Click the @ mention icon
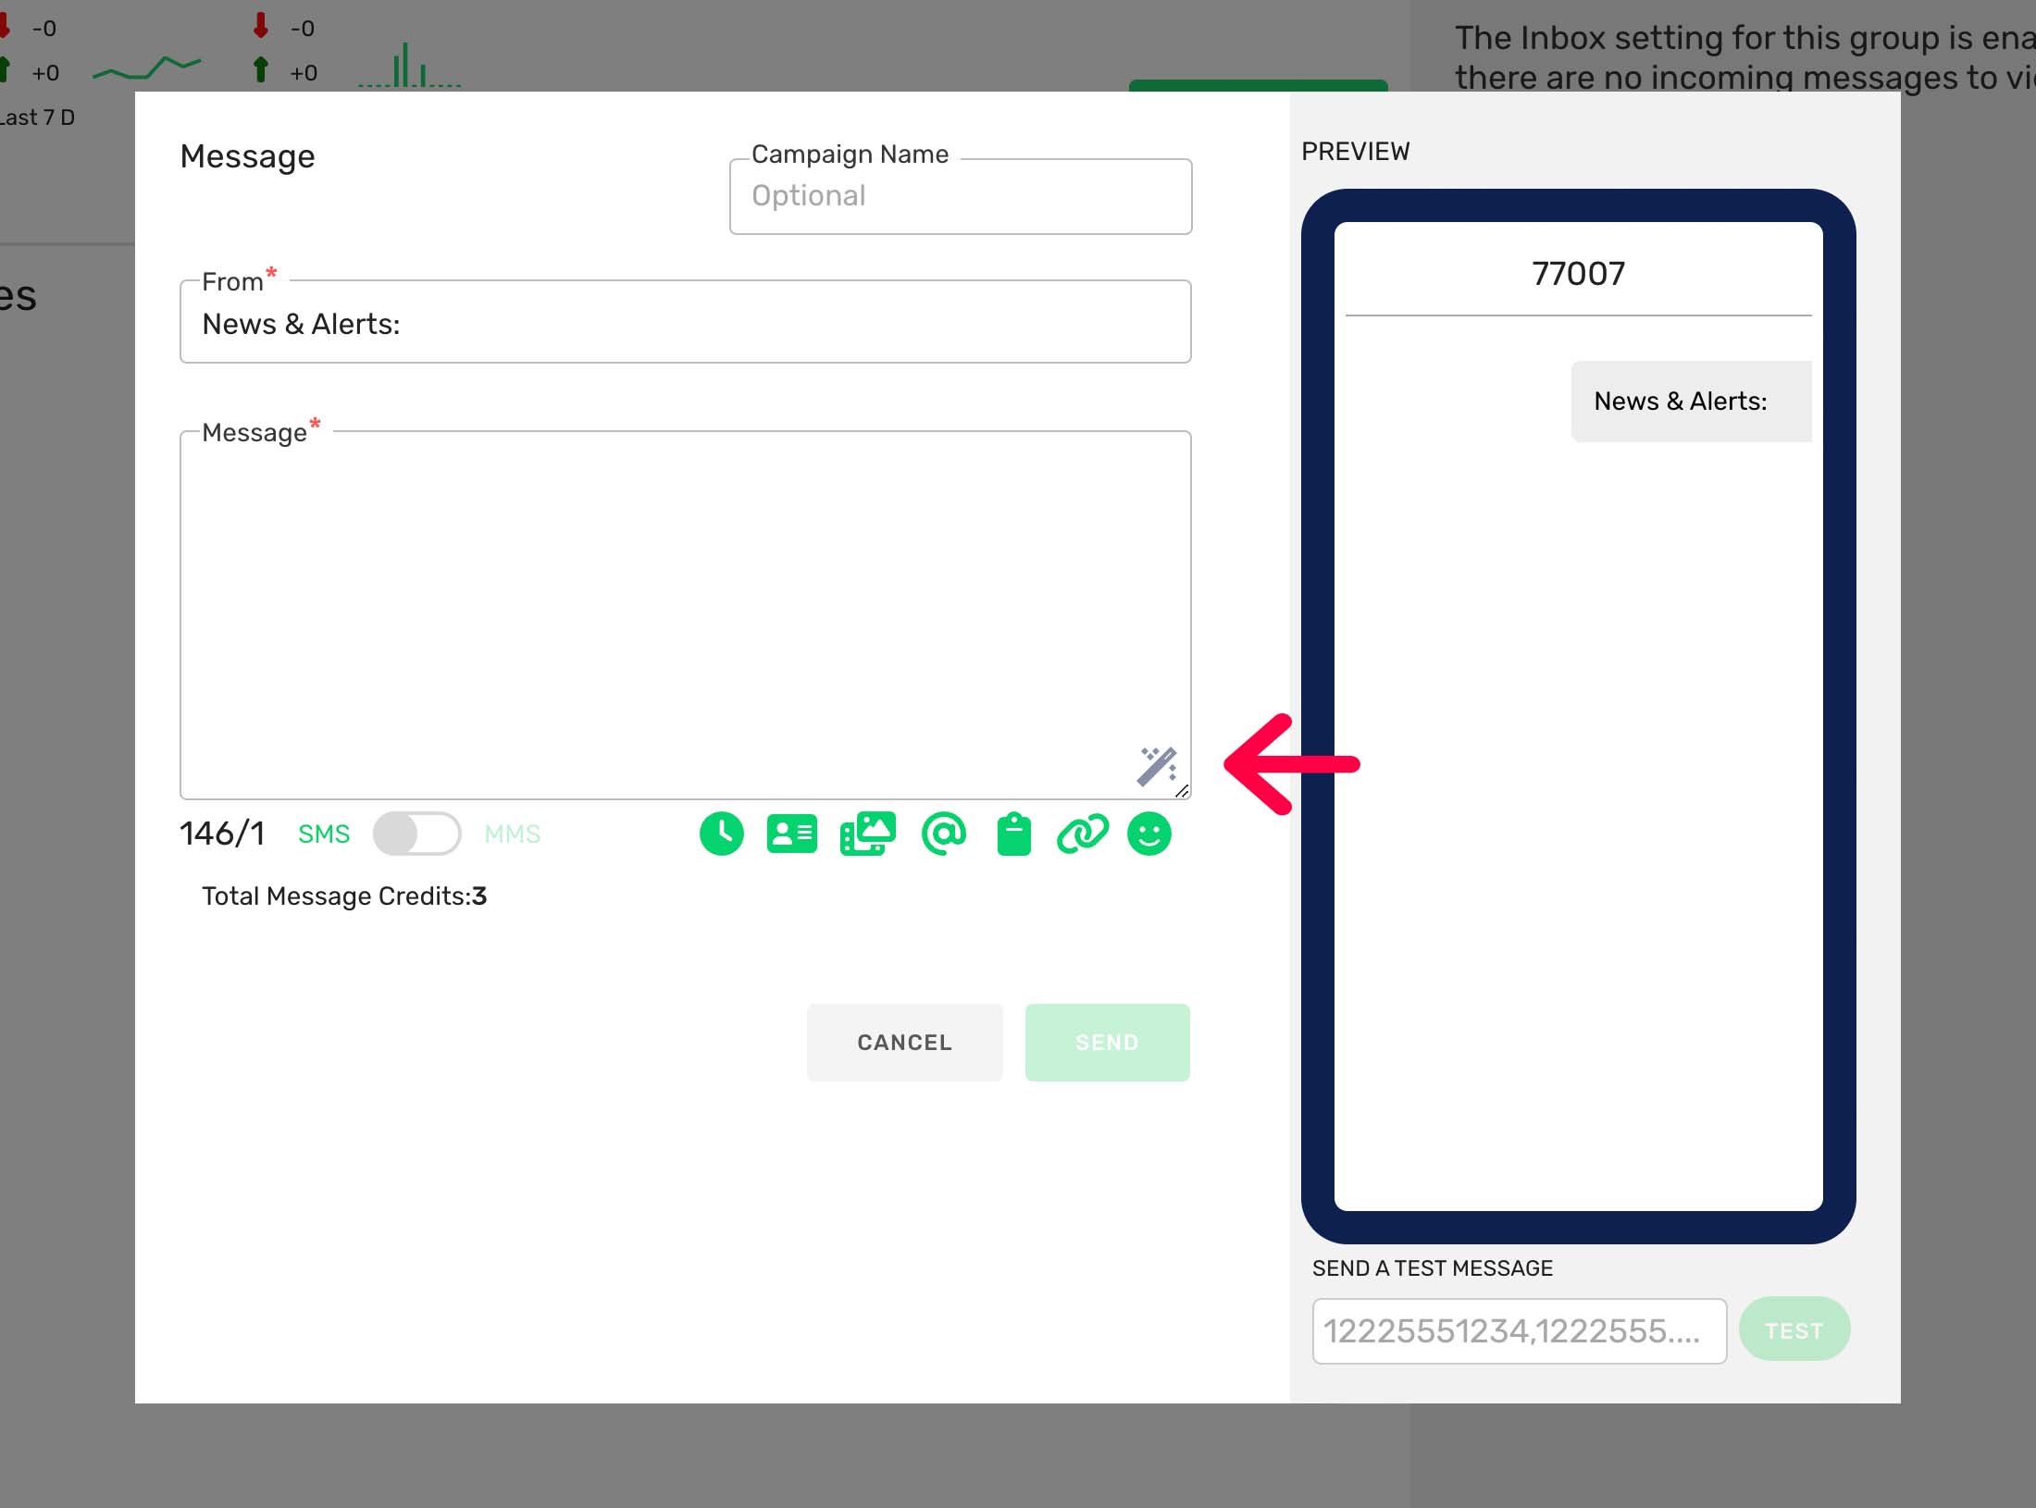2036x1508 pixels. pyautogui.click(x=943, y=834)
